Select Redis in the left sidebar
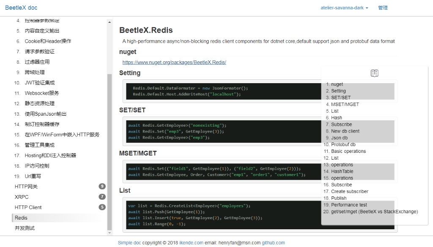The width and height of the screenshot is (433, 247). tap(21, 218)
